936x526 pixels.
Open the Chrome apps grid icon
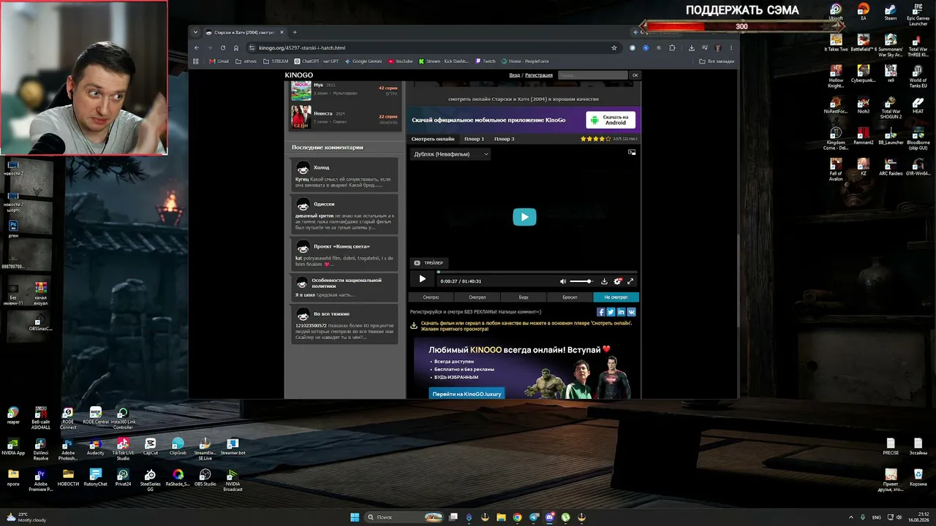tap(196, 61)
